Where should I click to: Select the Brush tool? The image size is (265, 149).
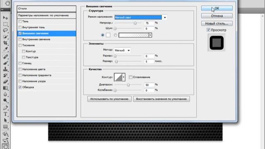pyautogui.click(x=5, y=63)
